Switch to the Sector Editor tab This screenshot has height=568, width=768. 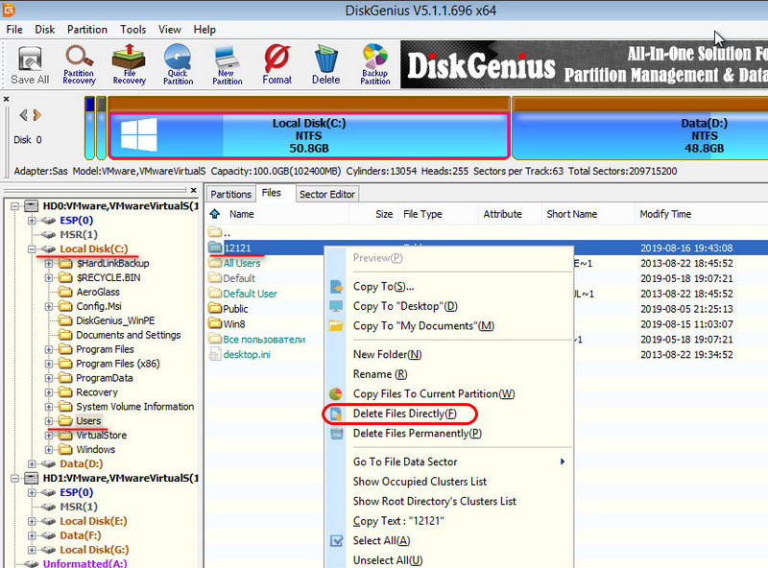point(327,194)
